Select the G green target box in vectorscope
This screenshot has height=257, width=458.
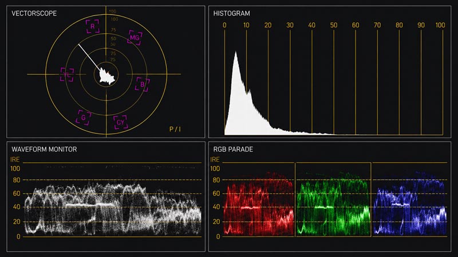84,118
